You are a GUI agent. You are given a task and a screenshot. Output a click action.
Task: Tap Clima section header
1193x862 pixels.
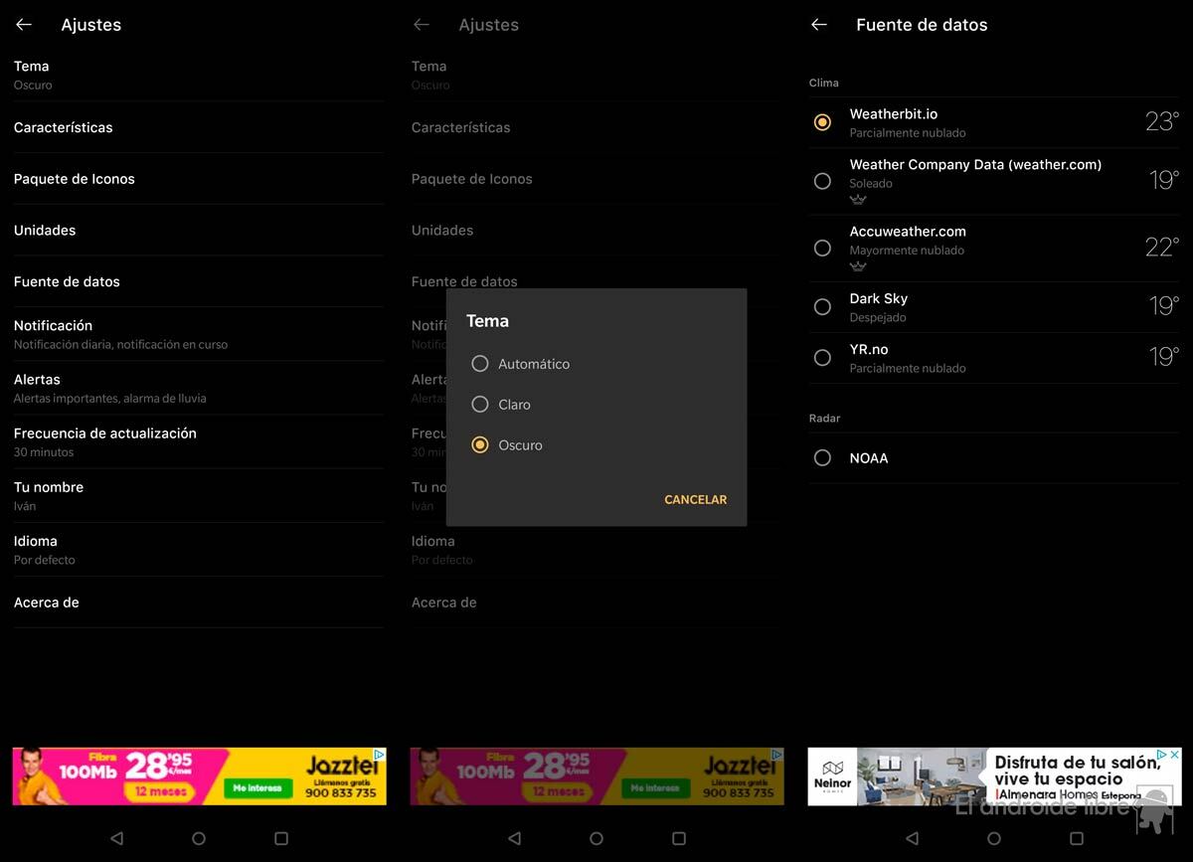(824, 84)
